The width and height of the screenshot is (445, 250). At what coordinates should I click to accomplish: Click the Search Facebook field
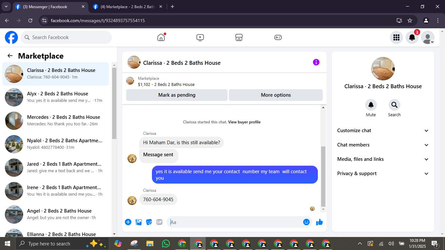click(67, 37)
